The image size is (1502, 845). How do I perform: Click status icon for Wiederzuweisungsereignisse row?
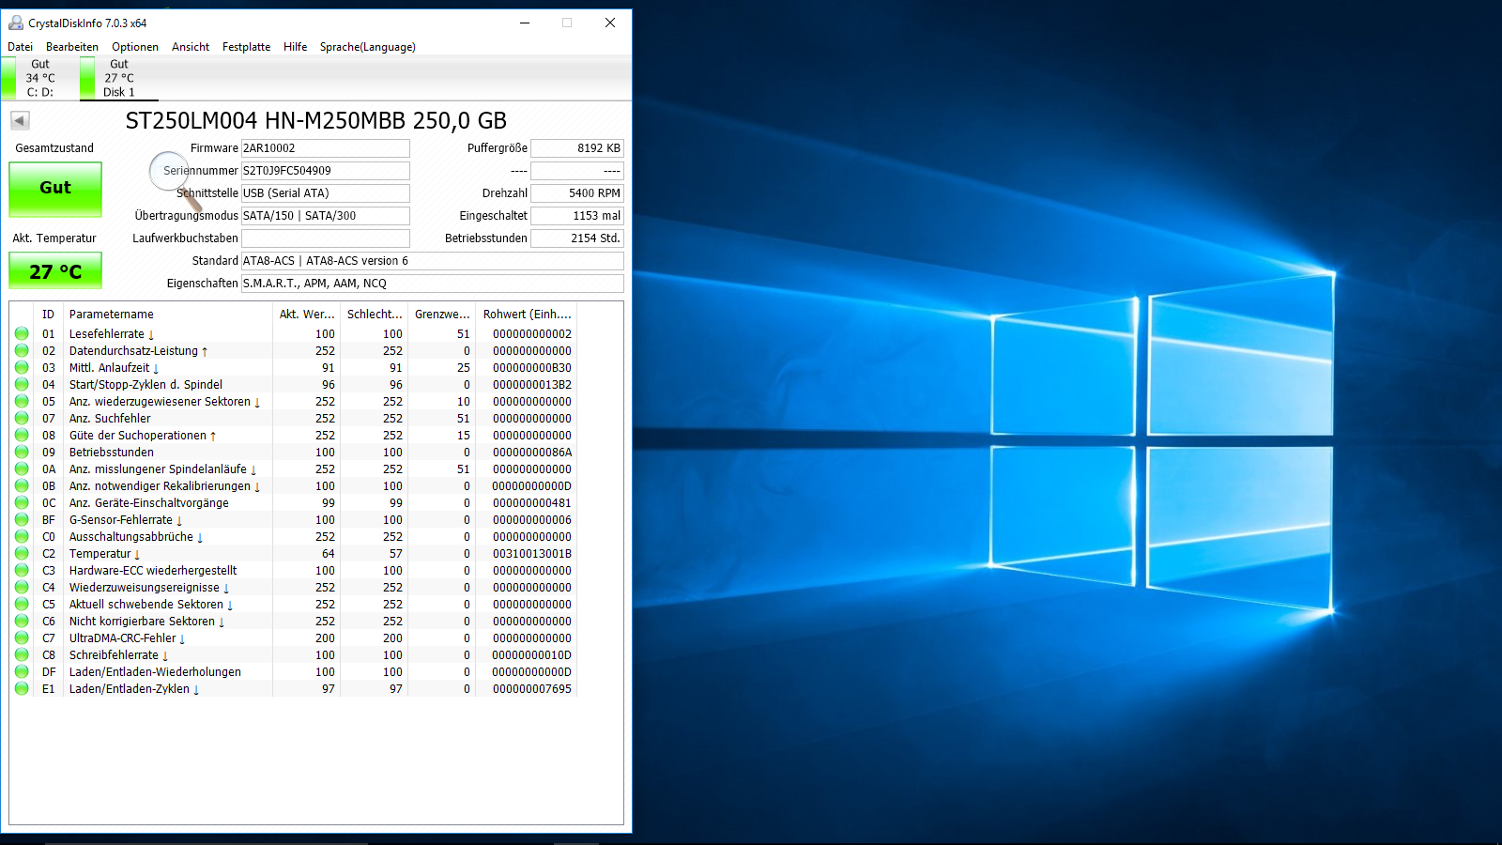pyautogui.click(x=22, y=587)
